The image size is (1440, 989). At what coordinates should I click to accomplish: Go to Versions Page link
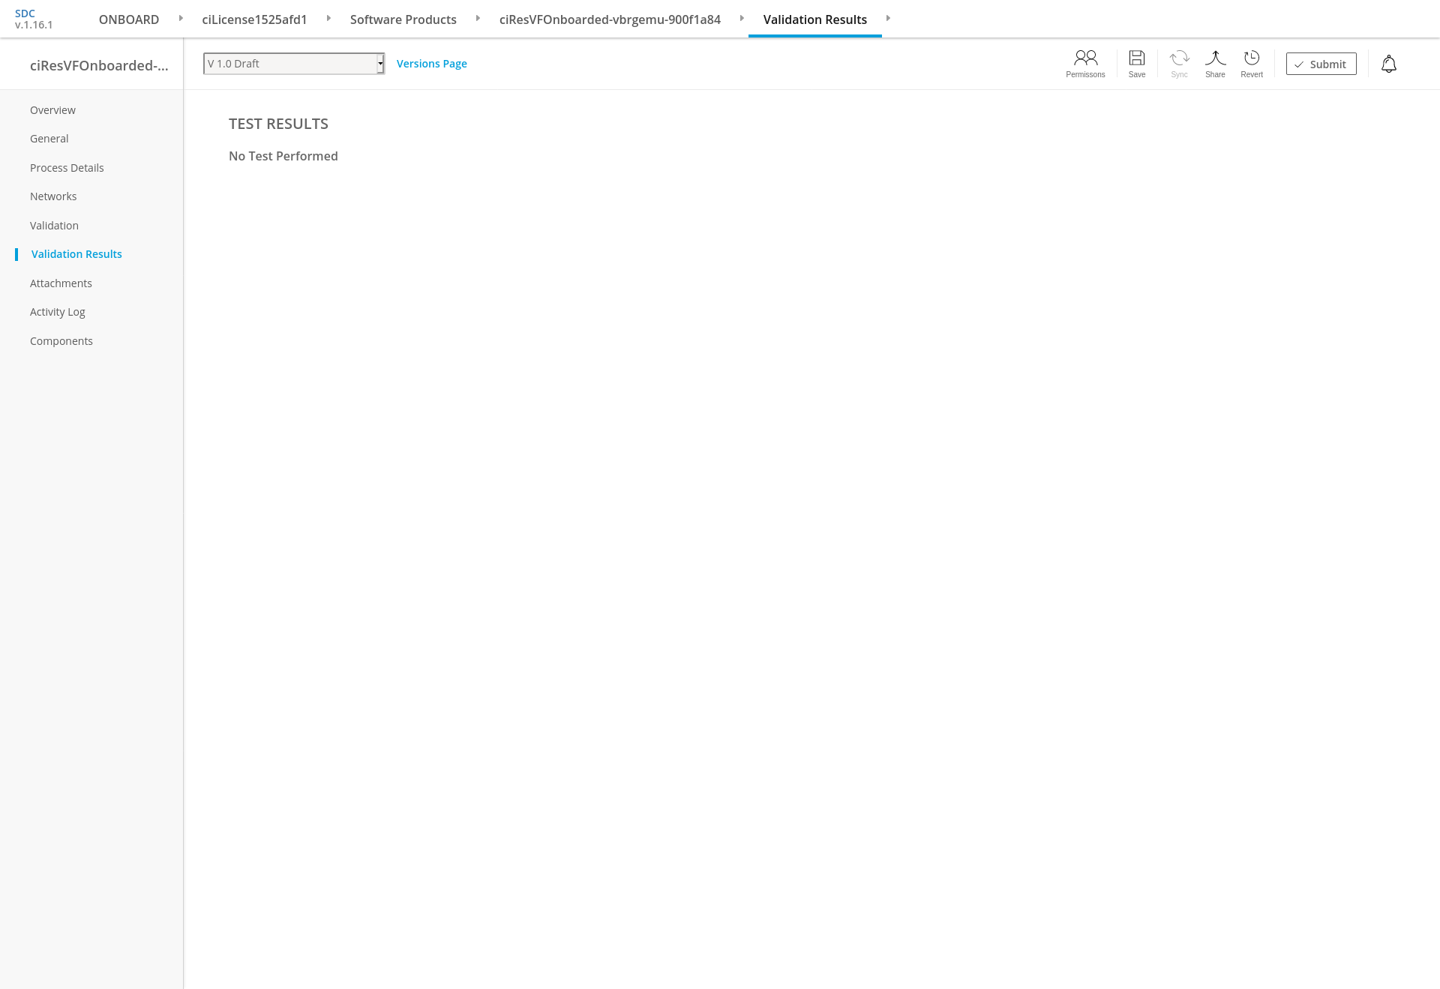point(431,64)
